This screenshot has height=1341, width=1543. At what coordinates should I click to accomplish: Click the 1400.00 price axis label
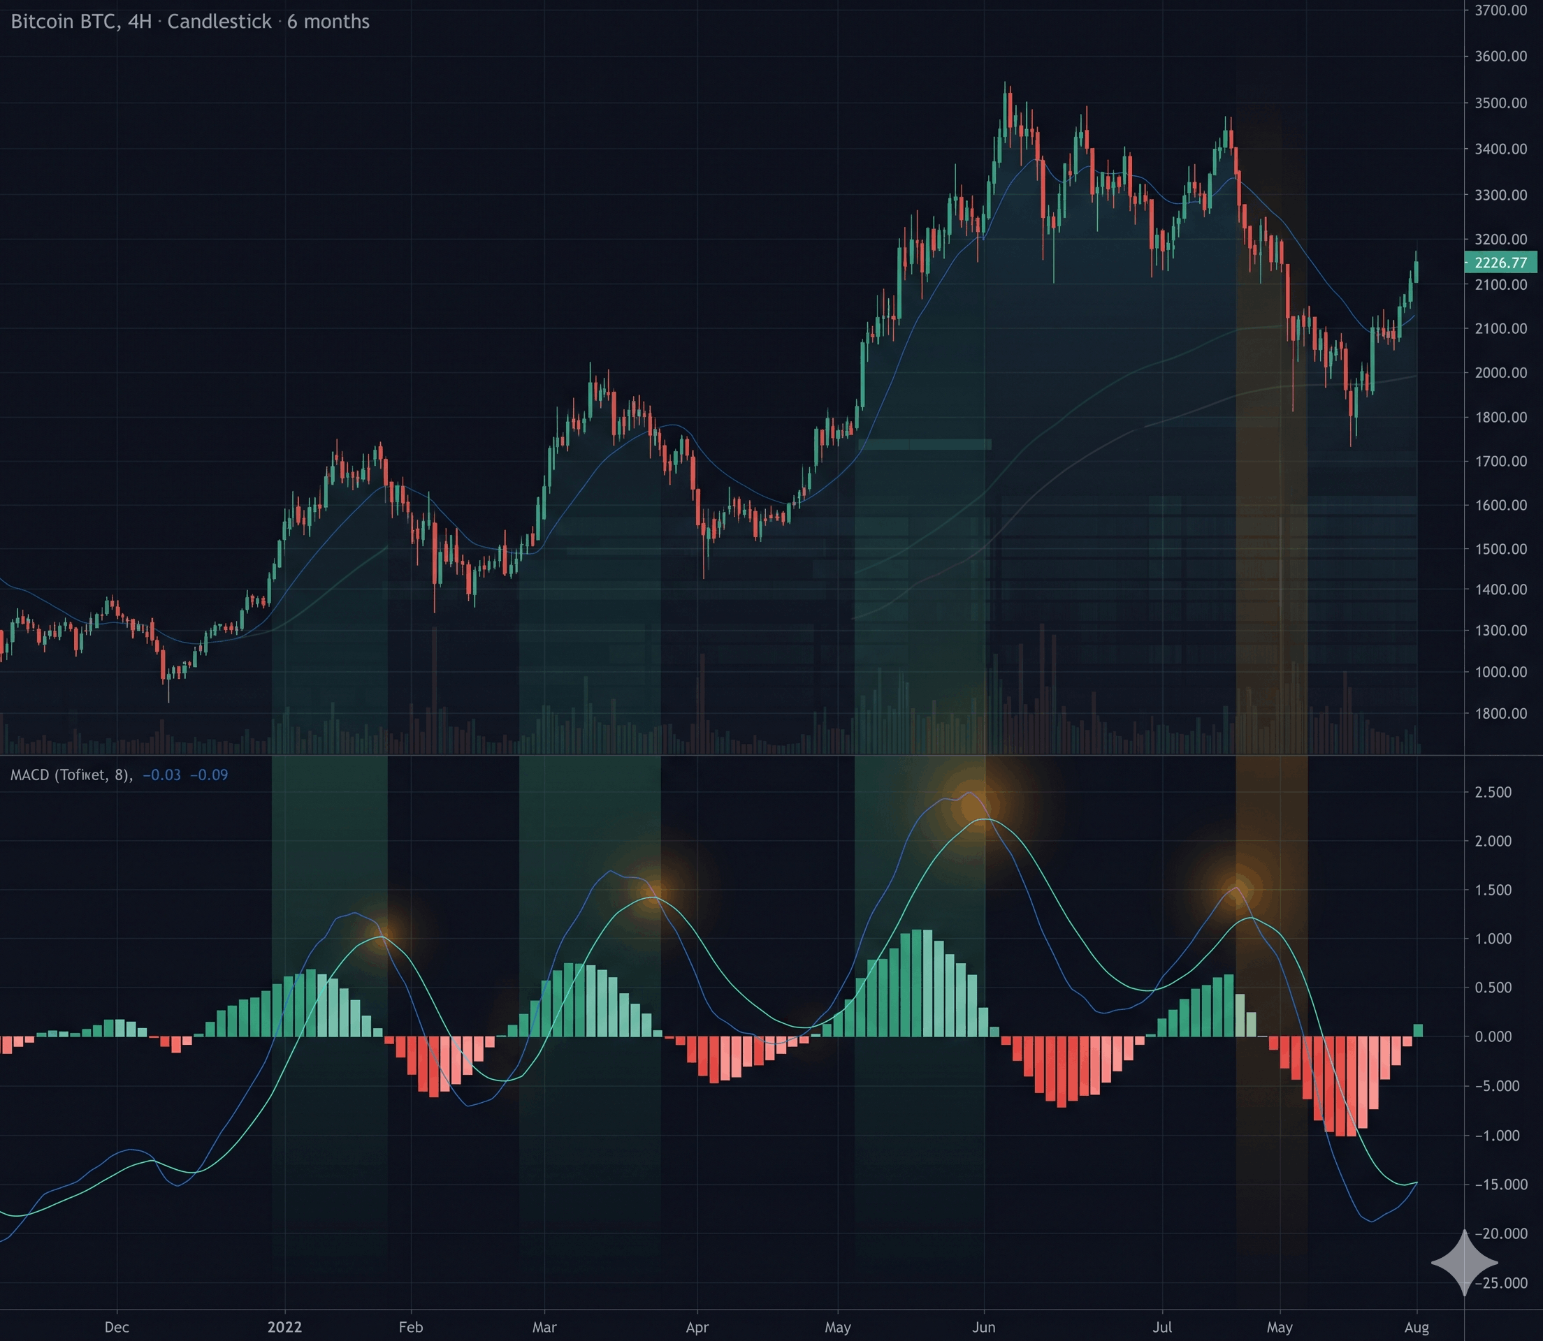point(1500,589)
